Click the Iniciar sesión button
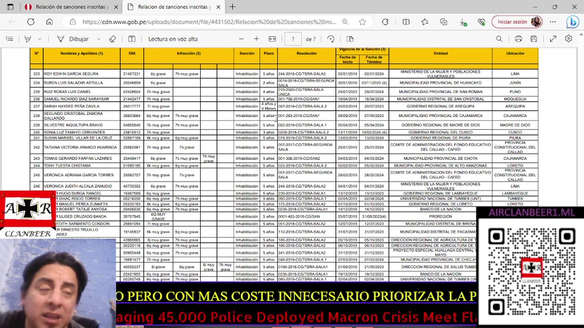Viewport: 584px width, 328px height. click(x=517, y=21)
